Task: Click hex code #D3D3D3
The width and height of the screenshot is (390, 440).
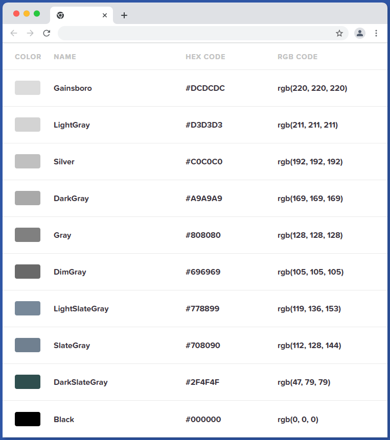Action: click(204, 125)
